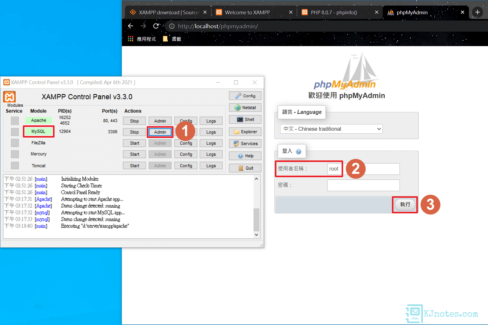Open Apache Admin page

[160, 121]
